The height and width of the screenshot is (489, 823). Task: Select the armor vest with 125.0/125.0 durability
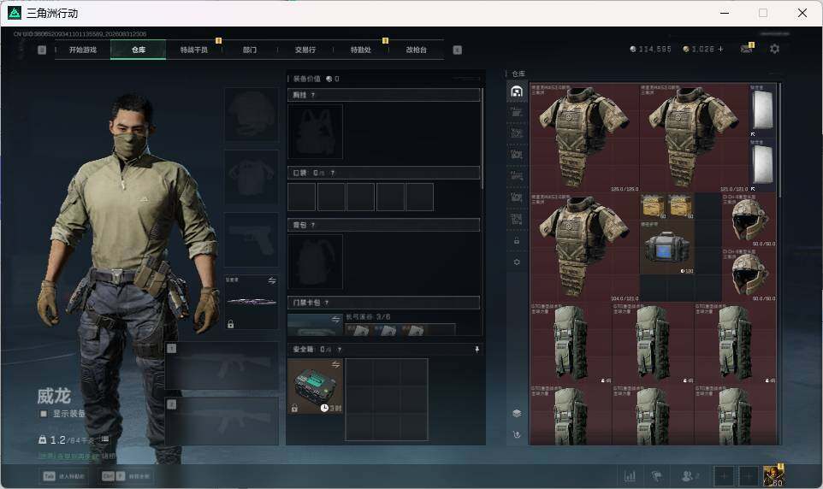click(x=584, y=138)
